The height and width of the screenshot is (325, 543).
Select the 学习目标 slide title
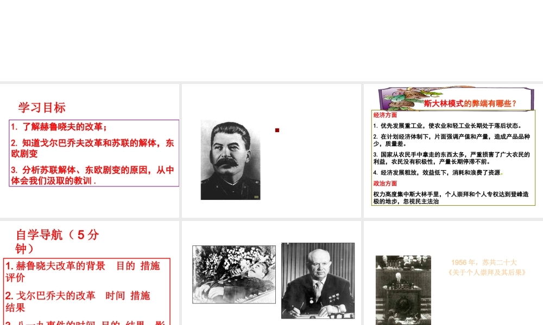tap(42, 107)
